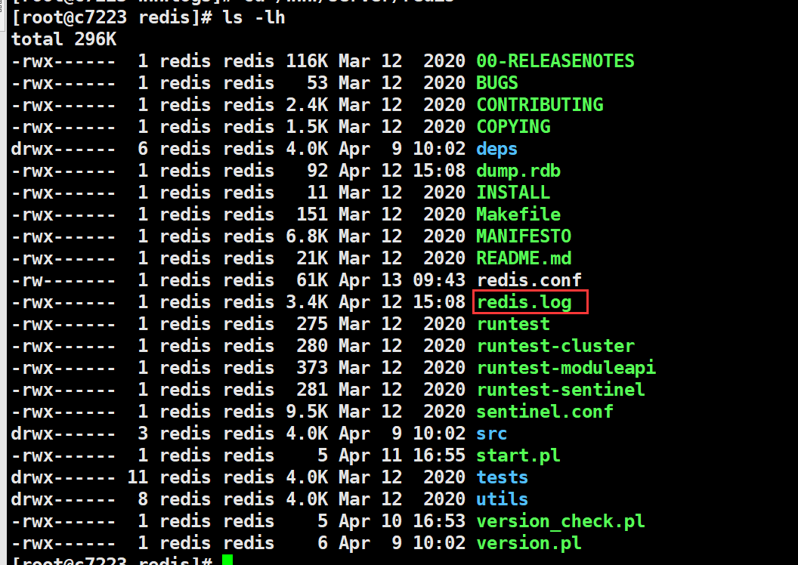Select the version_check.pl file name
The height and width of the screenshot is (565, 798).
[x=561, y=520]
